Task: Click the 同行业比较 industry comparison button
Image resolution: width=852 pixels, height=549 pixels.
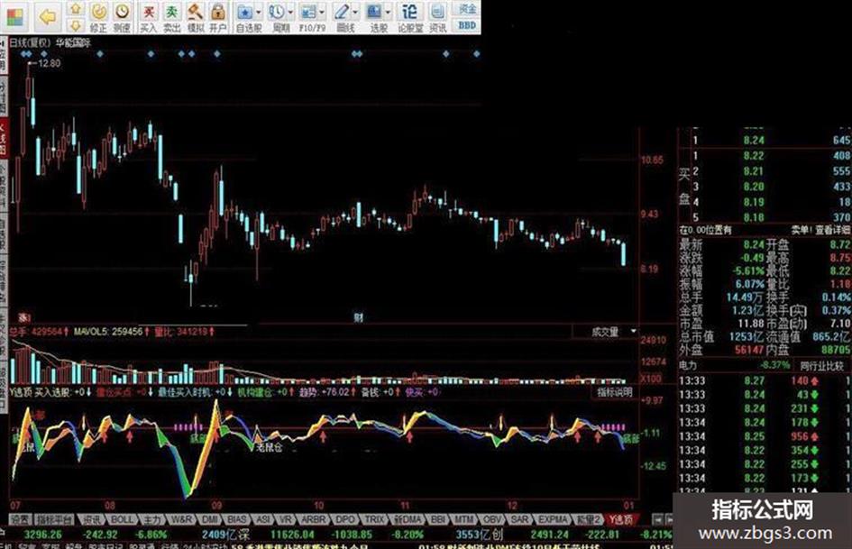Action: (x=822, y=366)
